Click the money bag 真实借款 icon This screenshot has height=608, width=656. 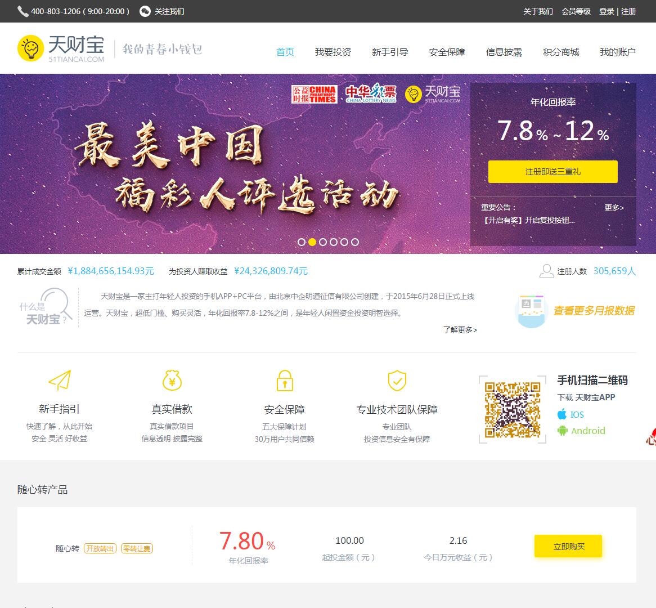[172, 380]
